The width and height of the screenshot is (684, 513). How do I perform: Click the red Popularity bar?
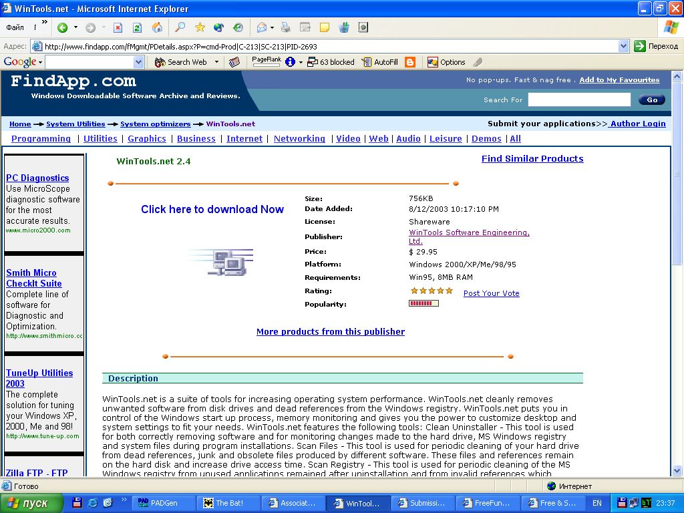pyautogui.click(x=423, y=303)
